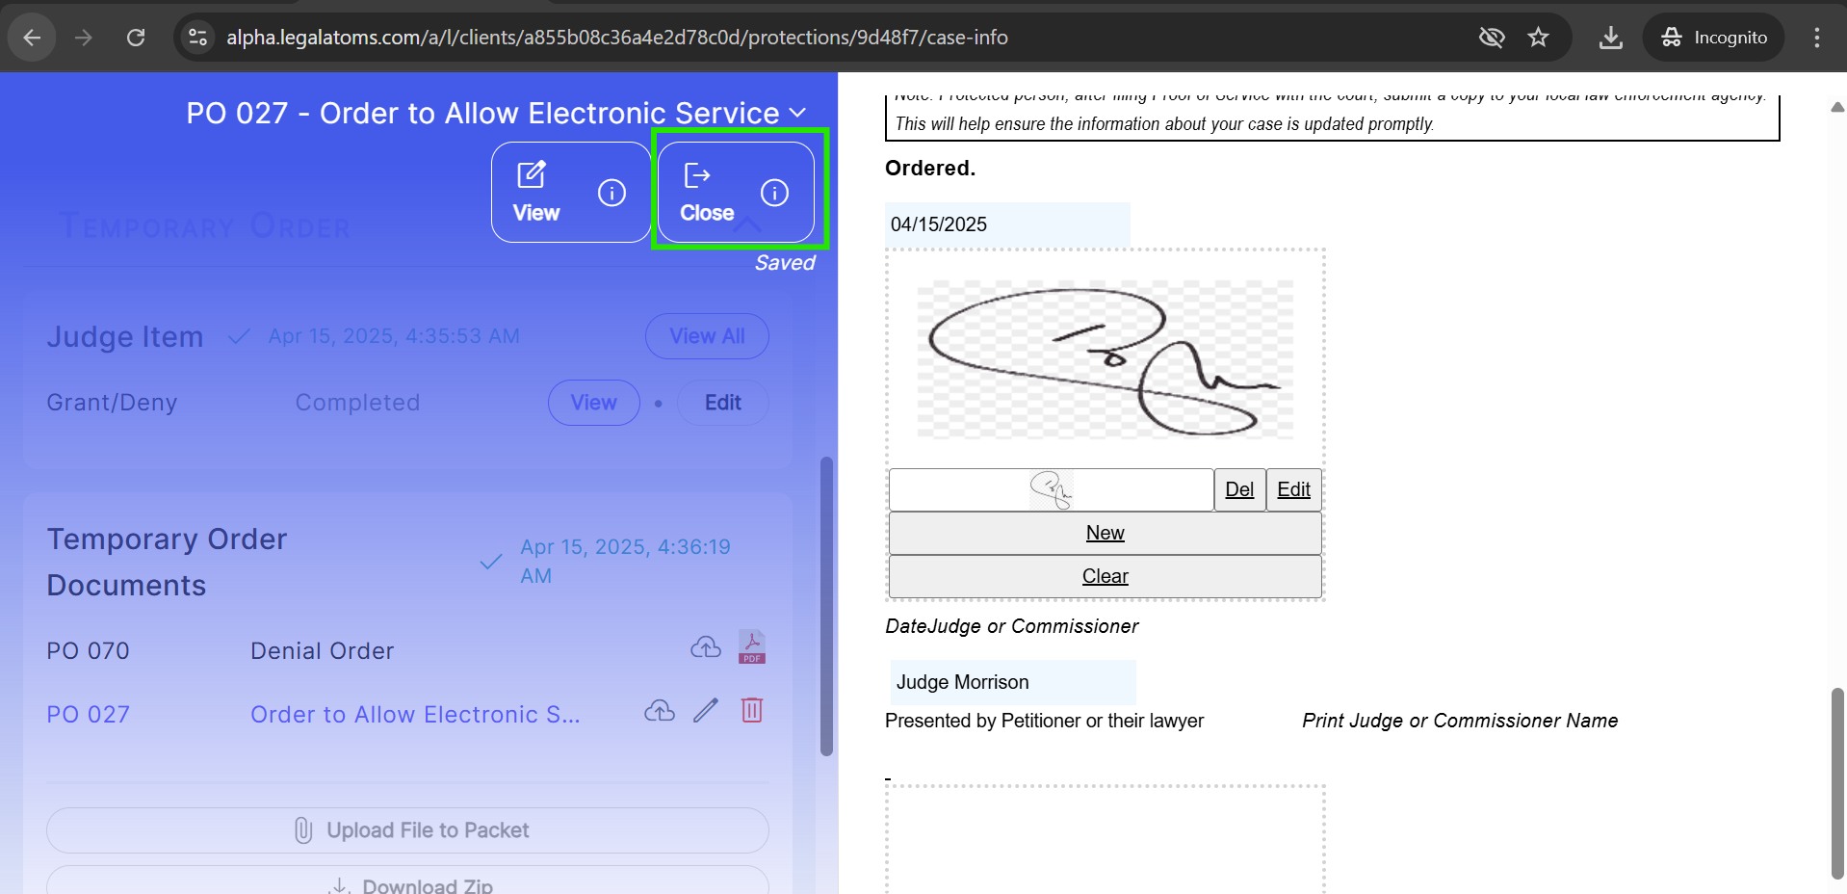The width and height of the screenshot is (1847, 894).
Task: Click Edit beside saved signature
Action: 1293,489
